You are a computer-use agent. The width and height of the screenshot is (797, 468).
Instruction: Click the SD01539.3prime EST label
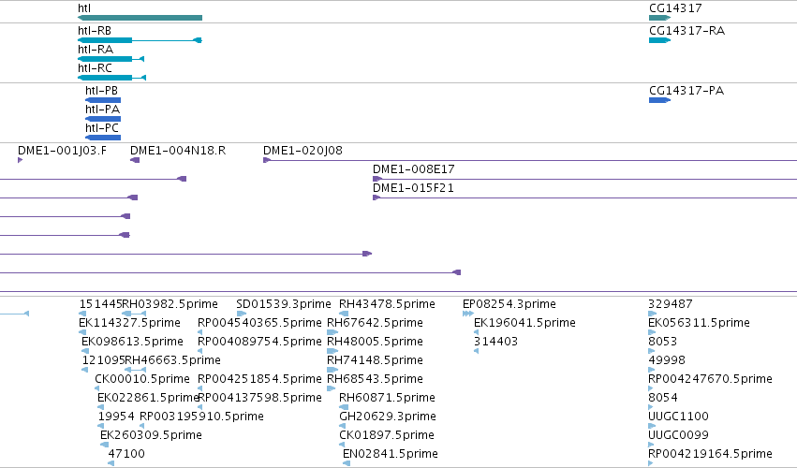(x=284, y=304)
